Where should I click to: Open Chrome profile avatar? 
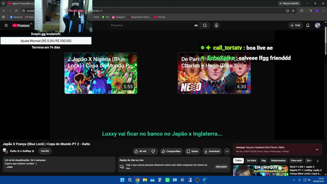coord(317,11)
